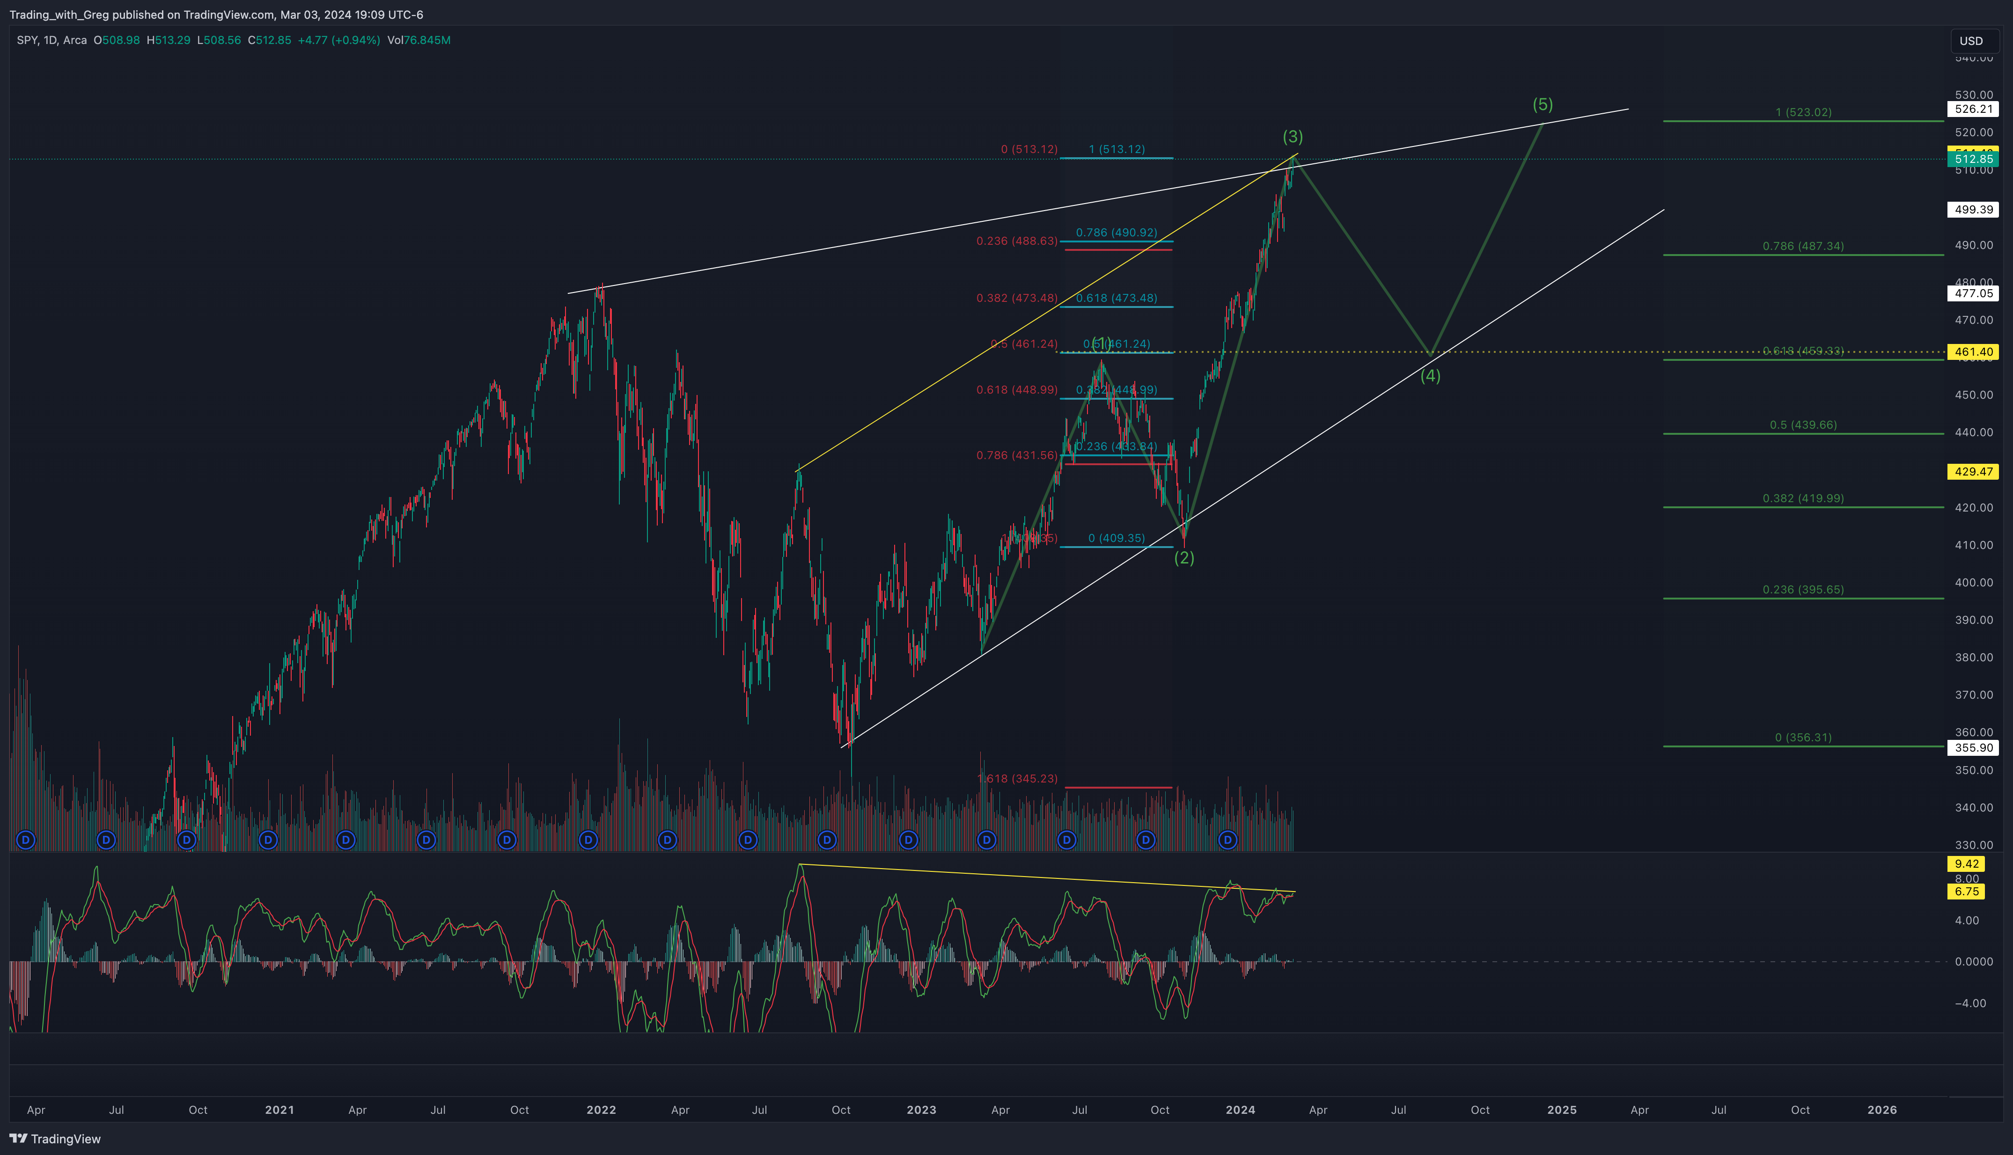Click the last dividend D marker before 2024
Screen dimensions: 2013x1155
pos(1227,839)
